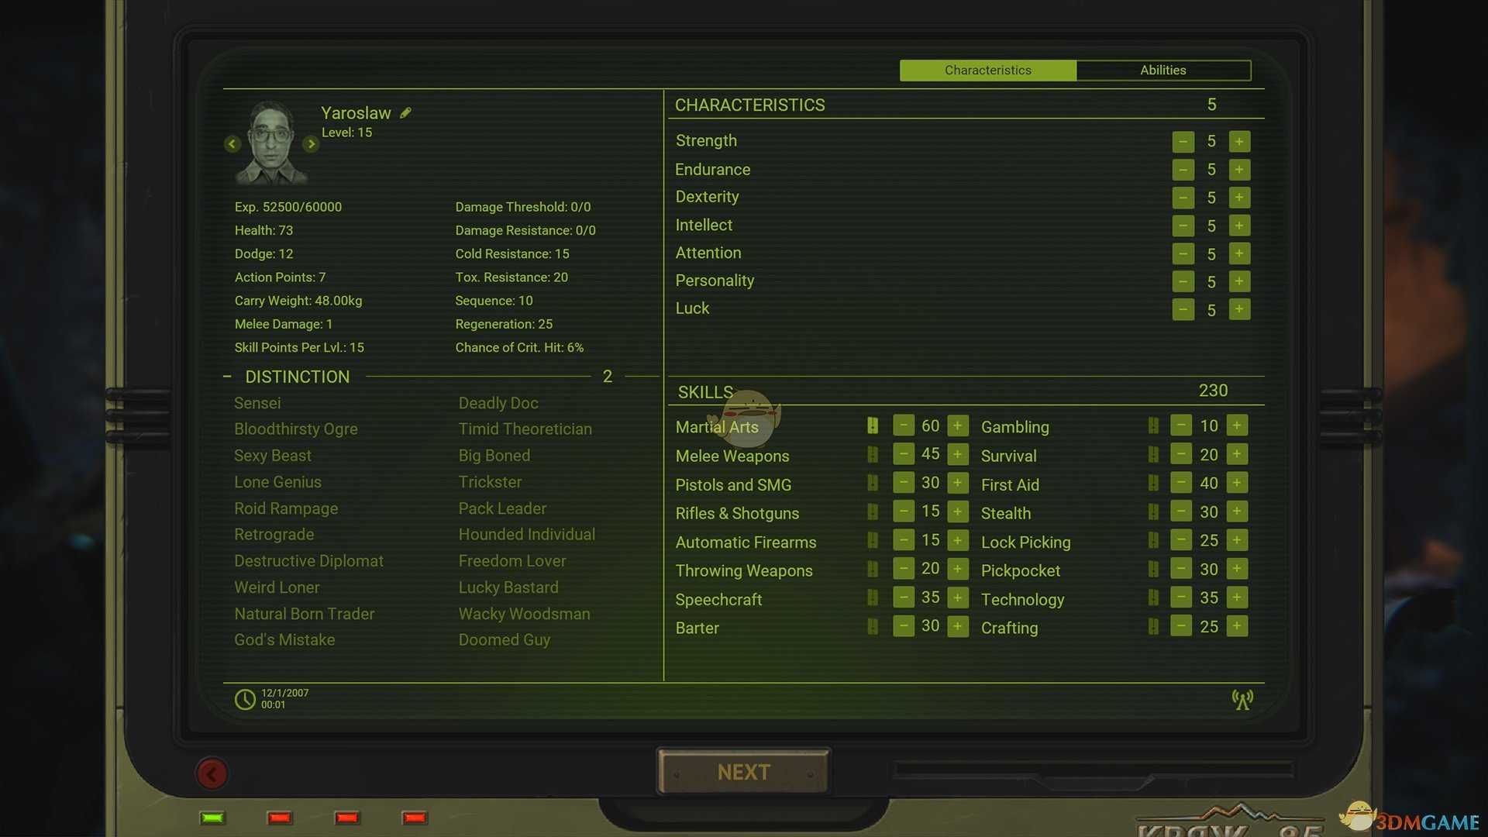The width and height of the screenshot is (1488, 837).
Task: Click the red back button
Action: tap(212, 773)
